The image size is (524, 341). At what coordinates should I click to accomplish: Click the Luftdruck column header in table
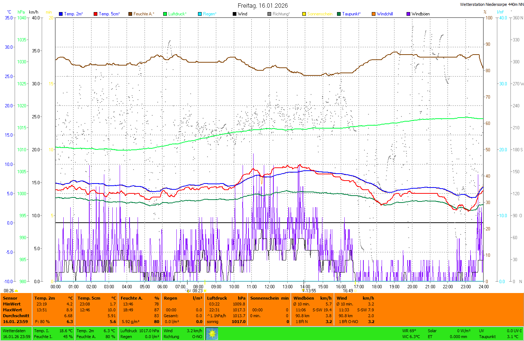(x=217, y=298)
